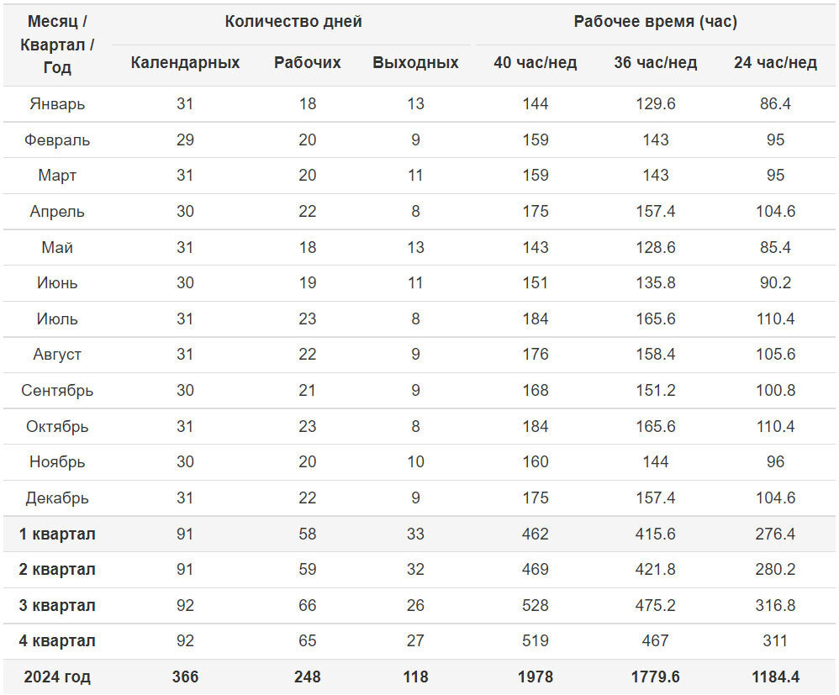Select the Выходных column header
The image size is (839, 695).
(416, 62)
